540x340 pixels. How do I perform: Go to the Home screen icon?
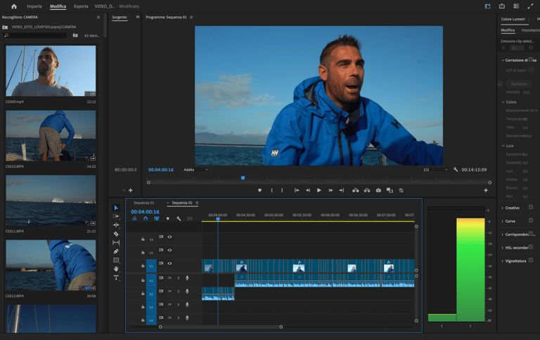click(x=14, y=6)
